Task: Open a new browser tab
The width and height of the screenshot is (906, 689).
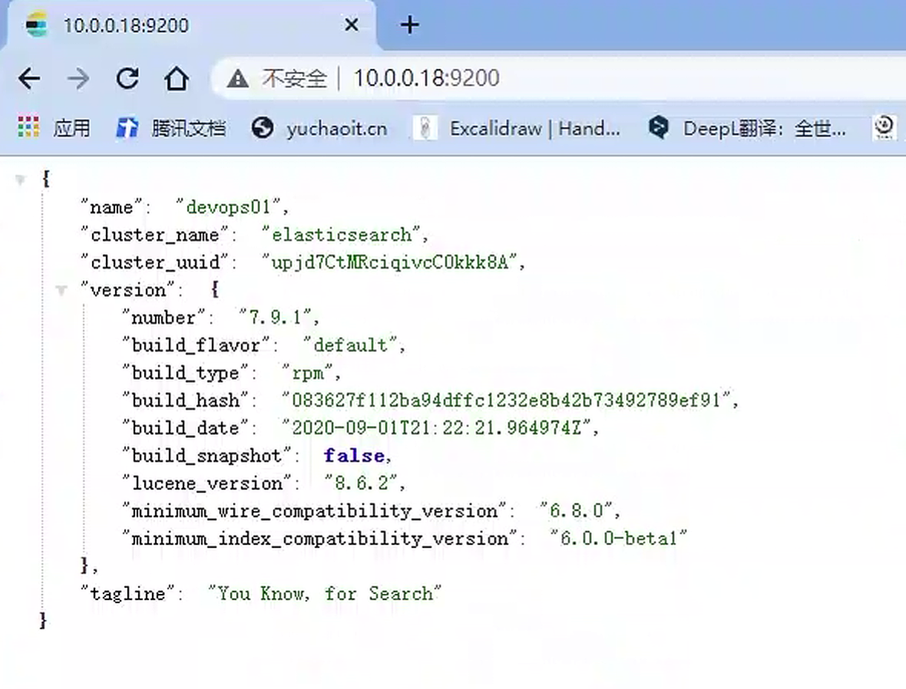Action: pos(410,25)
